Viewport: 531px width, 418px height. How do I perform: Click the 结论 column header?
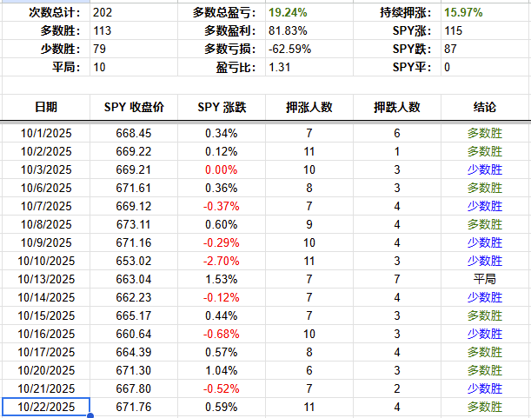(485, 107)
